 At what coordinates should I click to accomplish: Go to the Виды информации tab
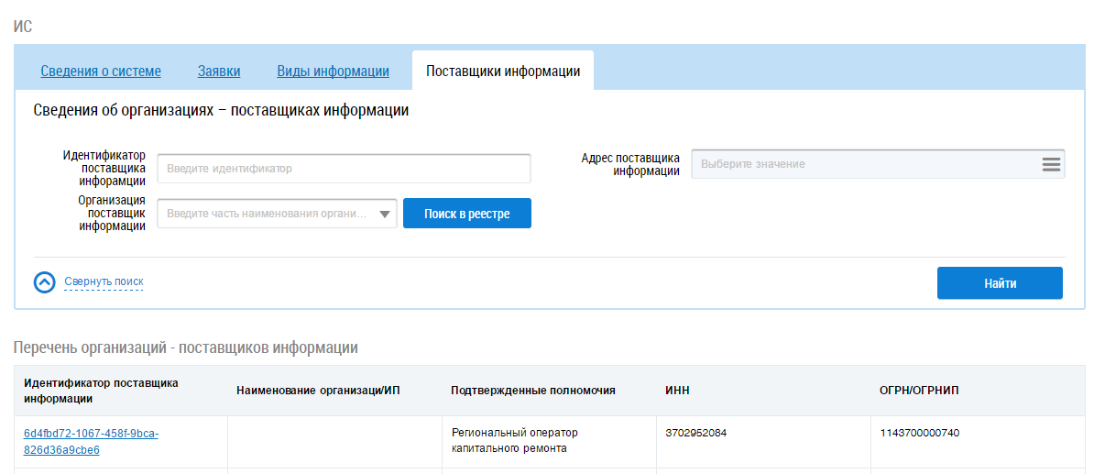pyautogui.click(x=333, y=72)
